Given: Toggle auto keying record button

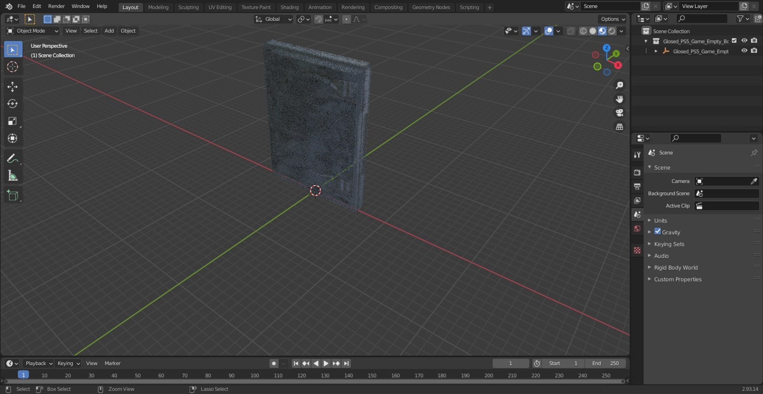Looking at the screenshot, I should [x=274, y=363].
